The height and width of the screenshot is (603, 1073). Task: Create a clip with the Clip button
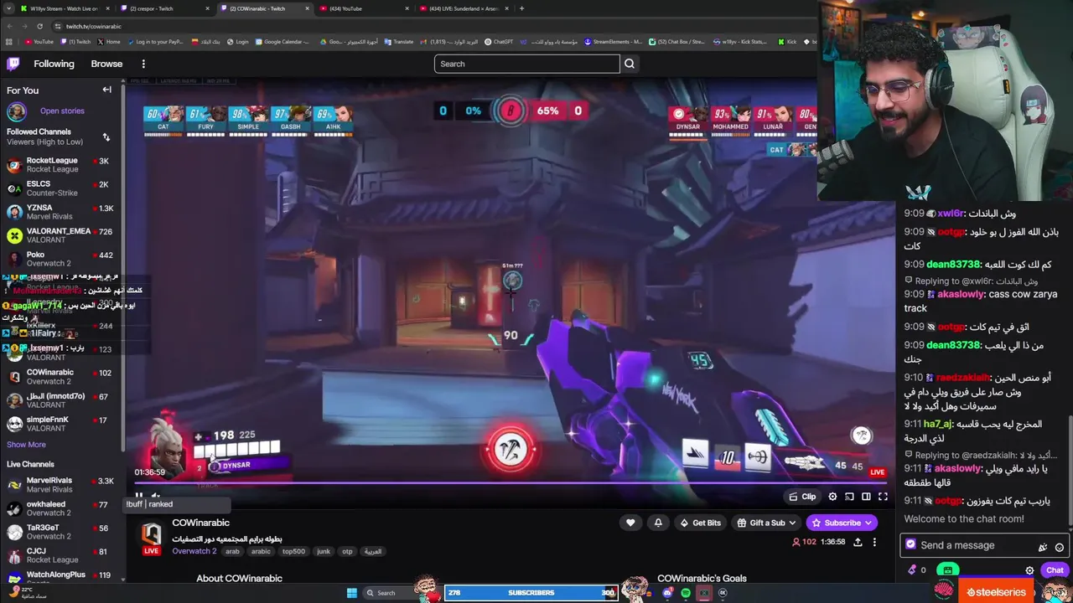coord(802,497)
